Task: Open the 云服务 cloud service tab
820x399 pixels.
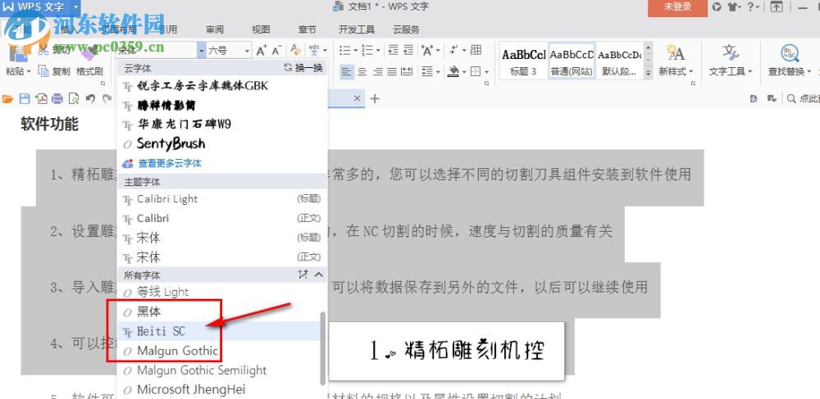Action: click(407, 29)
